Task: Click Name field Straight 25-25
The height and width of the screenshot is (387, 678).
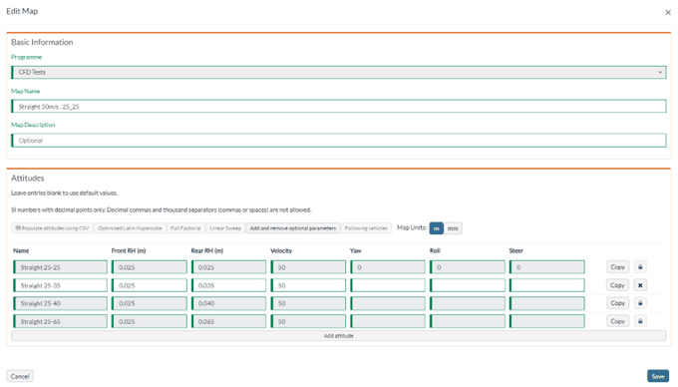Action: tap(60, 267)
